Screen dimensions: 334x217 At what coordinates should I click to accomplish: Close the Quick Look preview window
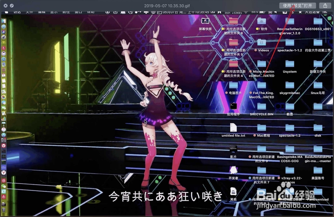[6, 6]
